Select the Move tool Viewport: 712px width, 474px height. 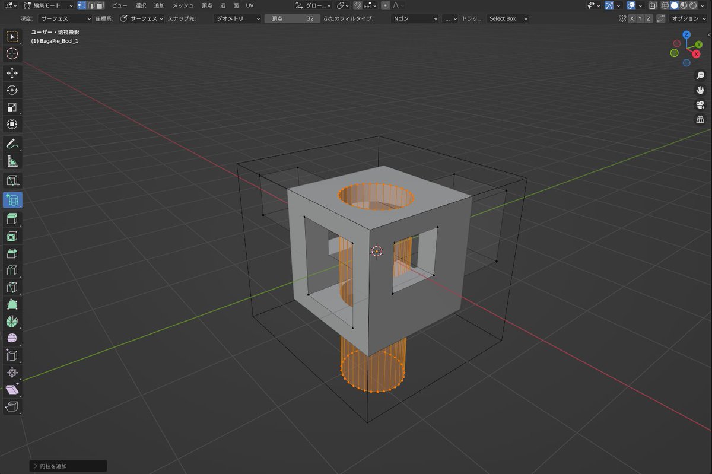point(12,73)
